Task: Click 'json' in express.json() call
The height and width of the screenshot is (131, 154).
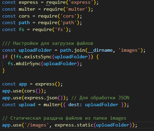Action: (x=52, y=98)
